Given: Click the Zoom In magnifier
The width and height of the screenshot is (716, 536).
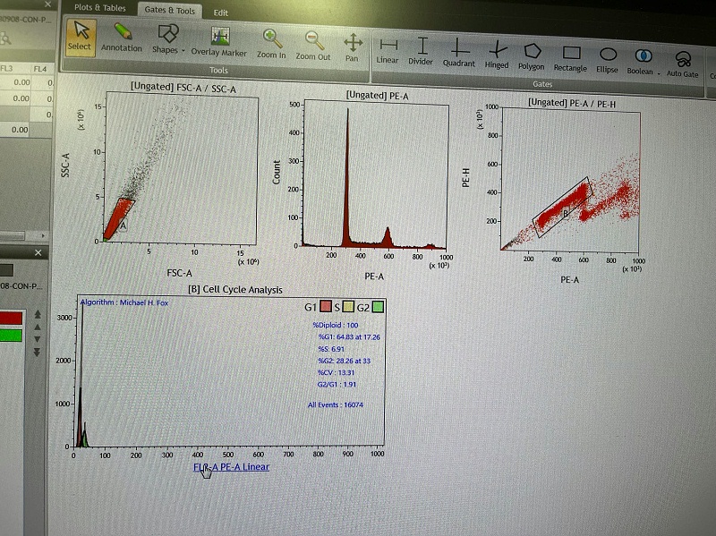Looking at the screenshot, I should 271,43.
